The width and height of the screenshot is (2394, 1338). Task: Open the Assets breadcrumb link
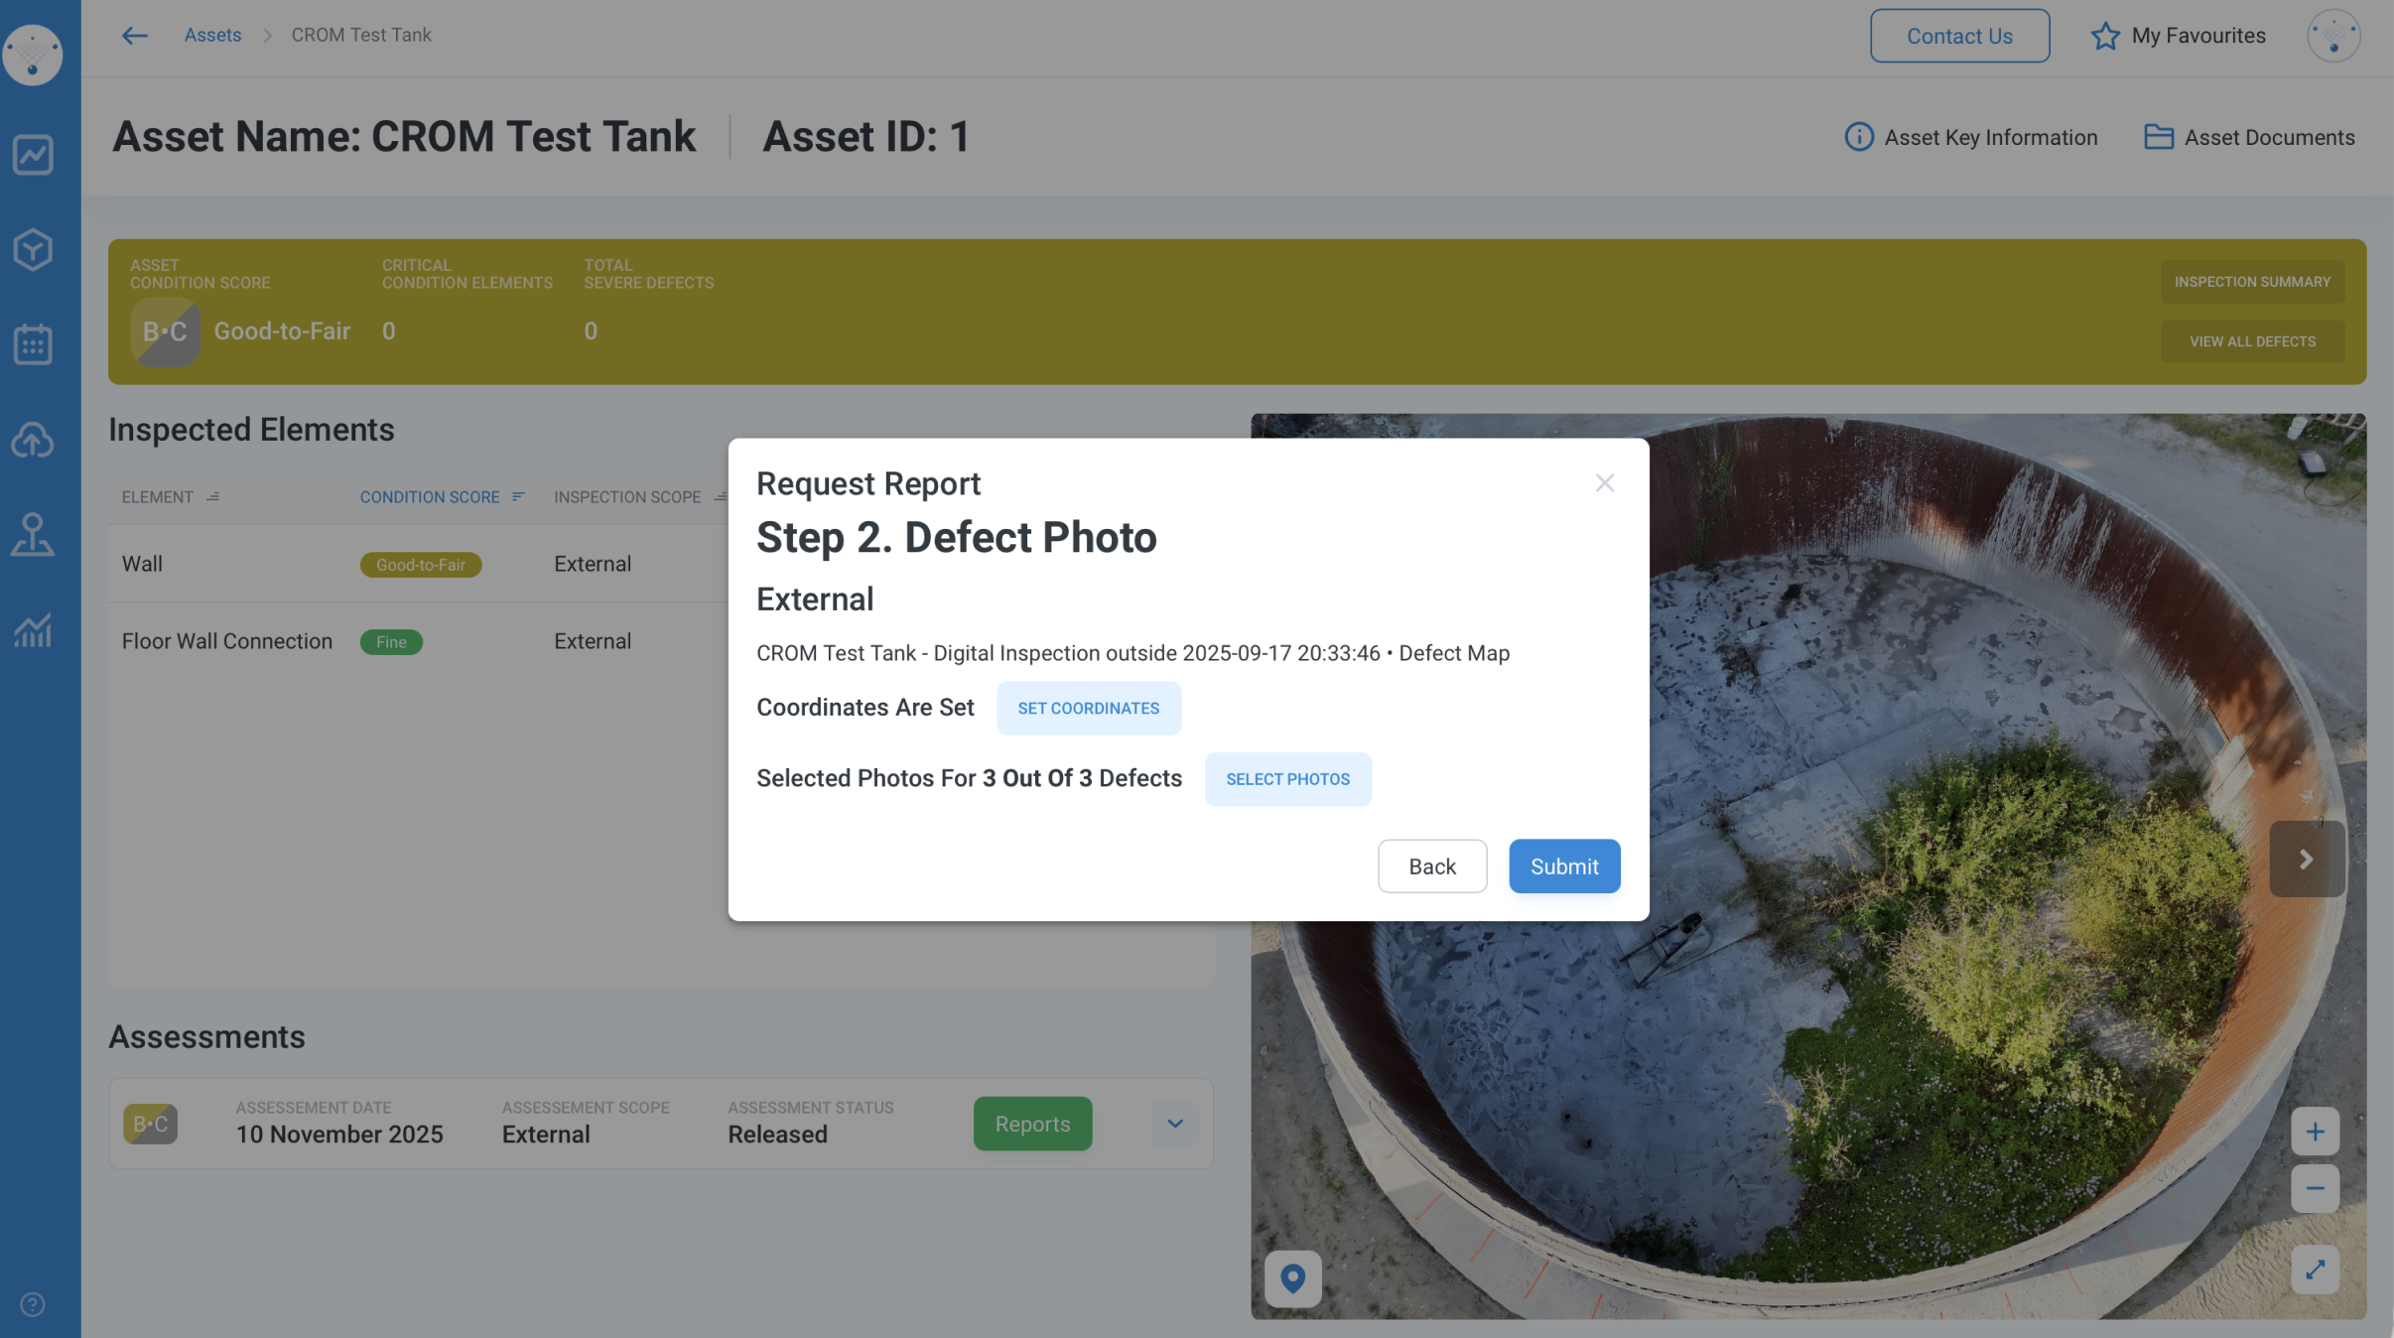[x=212, y=36]
